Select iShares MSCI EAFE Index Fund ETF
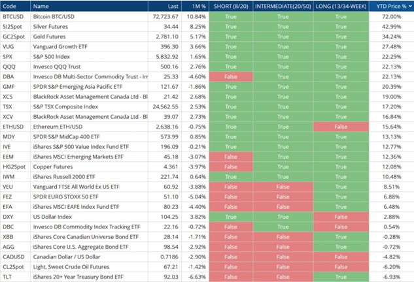414x282 pixels. (89, 207)
